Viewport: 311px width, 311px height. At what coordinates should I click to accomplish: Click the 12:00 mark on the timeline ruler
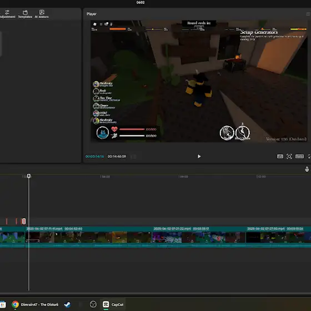(x=261, y=177)
